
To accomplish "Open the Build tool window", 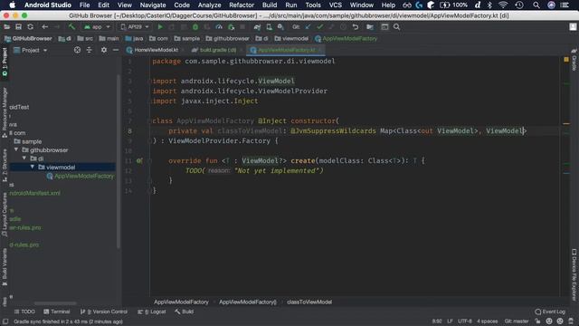I will (x=185, y=312).
